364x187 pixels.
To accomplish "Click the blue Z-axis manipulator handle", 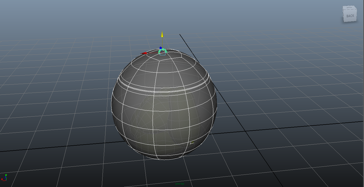I will point(161,48).
